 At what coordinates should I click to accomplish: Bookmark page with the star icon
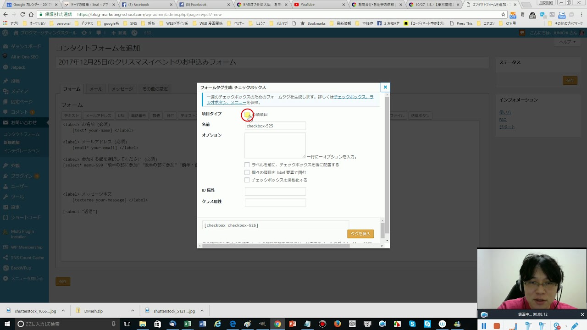pos(503,14)
